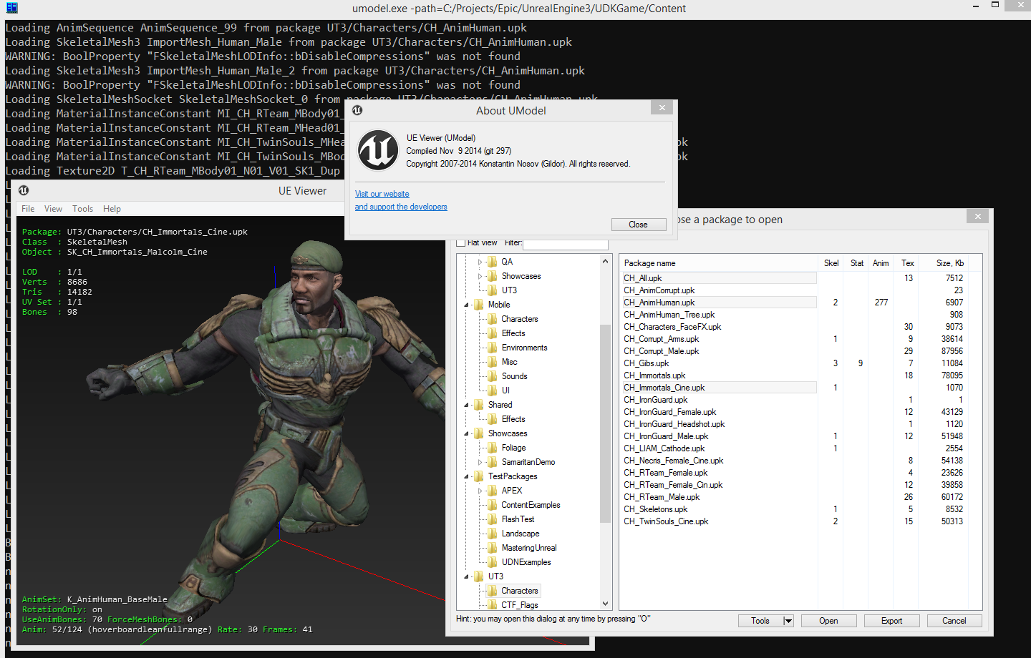Screen dimensions: 1031x658
Task: Select the SamaritanDemo folder icon
Action: point(493,462)
